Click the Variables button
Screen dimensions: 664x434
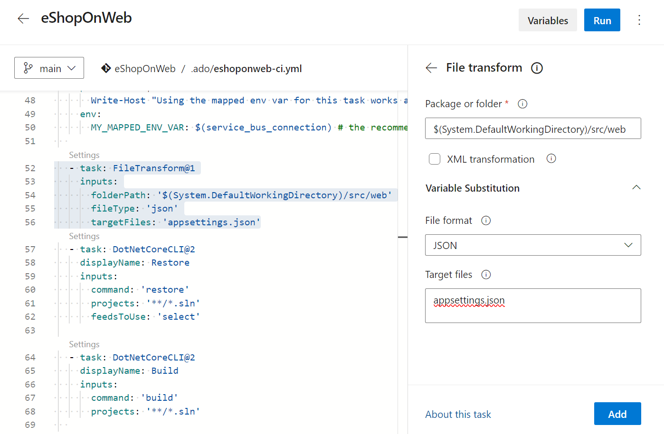(548, 20)
